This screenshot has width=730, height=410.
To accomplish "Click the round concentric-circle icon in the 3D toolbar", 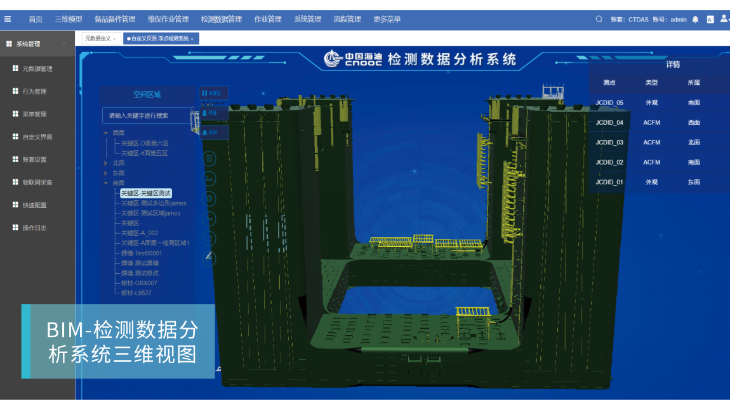I will click(x=209, y=198).
